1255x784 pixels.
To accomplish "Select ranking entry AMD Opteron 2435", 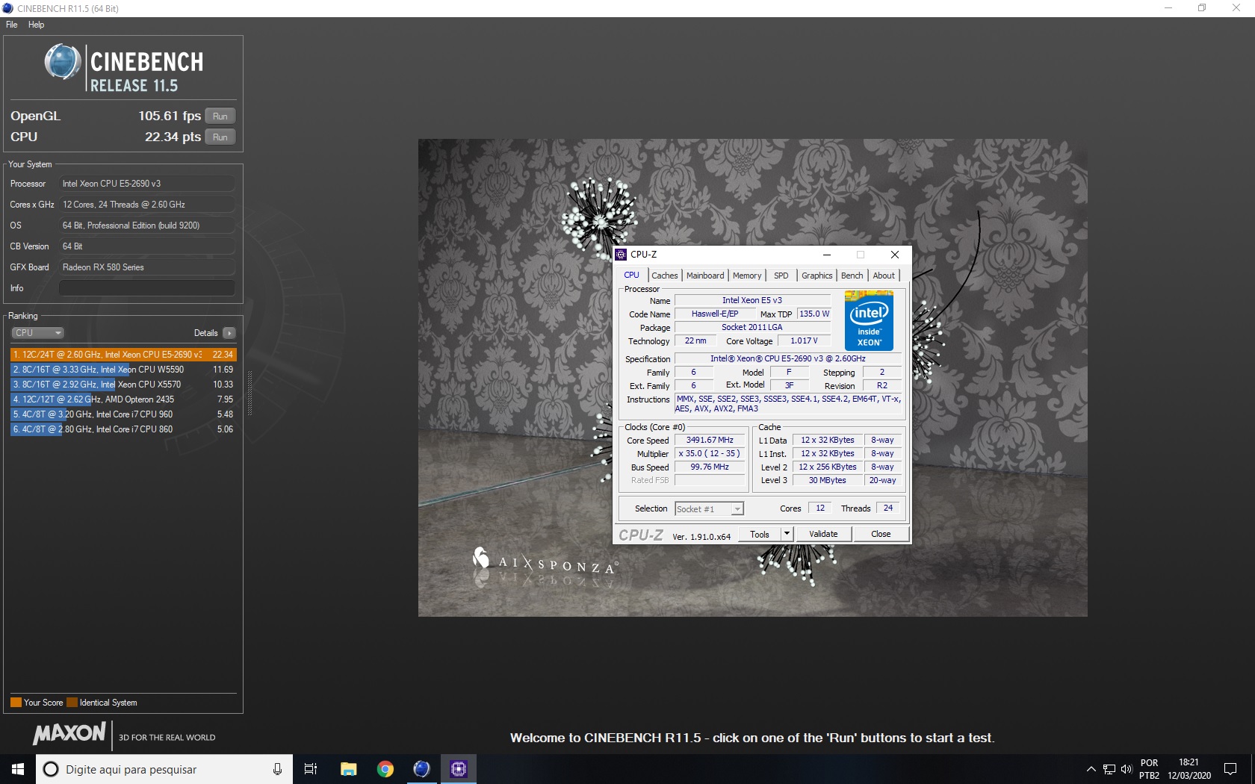I will tap(123, 399).
